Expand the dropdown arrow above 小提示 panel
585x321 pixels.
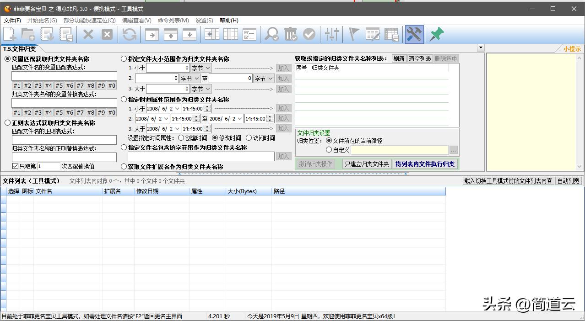480,47
